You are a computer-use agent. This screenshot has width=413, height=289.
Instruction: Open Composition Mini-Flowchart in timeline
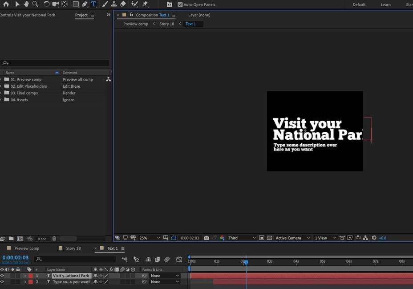coord(124,259)
